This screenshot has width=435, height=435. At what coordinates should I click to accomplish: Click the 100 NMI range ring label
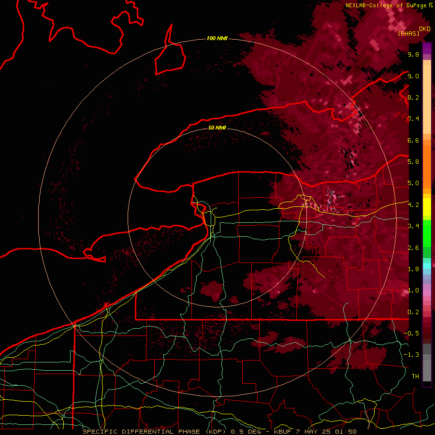pos(217,38)
